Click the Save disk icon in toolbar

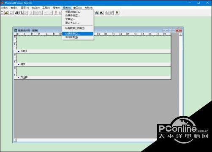pos(11,13)
